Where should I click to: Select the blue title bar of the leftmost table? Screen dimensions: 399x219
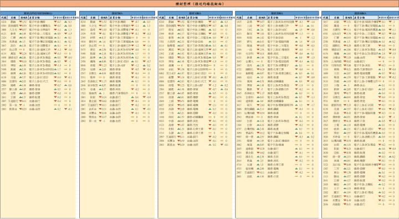[x=38, y=13]
